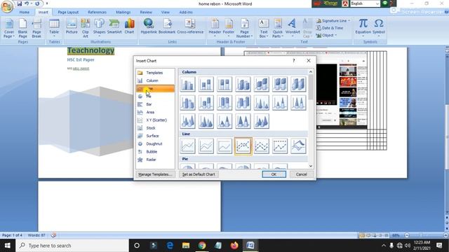Select first Column chart thumbnail
Image resolution: width=449 pixels, height=252 pixels.
pos(187,84)
